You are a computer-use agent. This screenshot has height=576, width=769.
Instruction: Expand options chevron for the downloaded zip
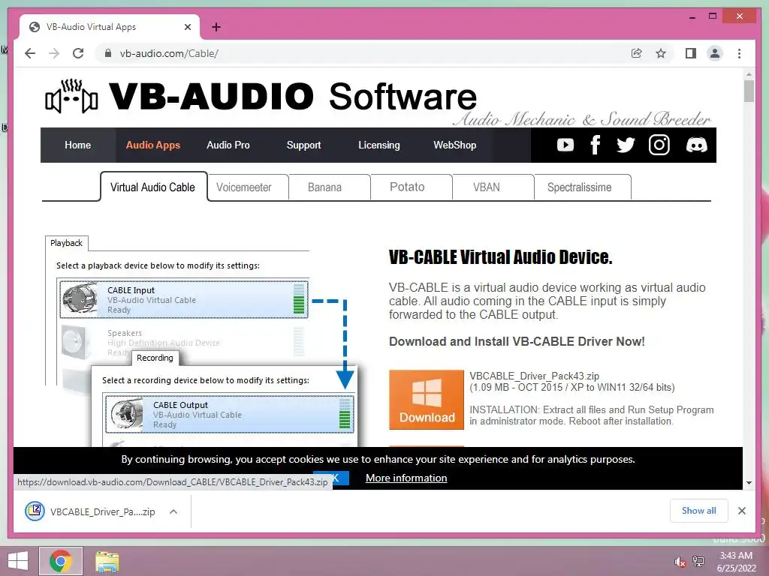(x=173, y=511)
